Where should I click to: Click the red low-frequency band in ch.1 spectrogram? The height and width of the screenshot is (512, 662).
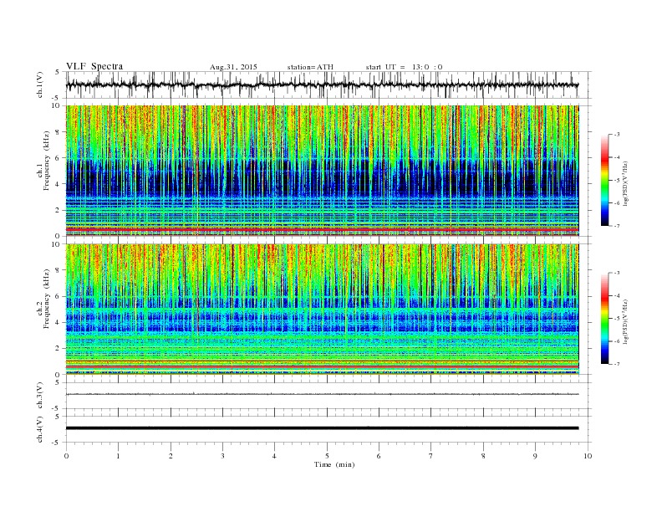click(322, 229)
